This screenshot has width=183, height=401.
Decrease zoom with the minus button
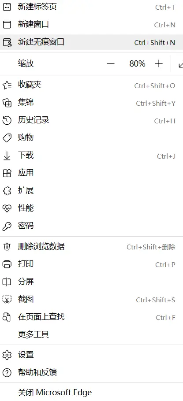[111, 63]
